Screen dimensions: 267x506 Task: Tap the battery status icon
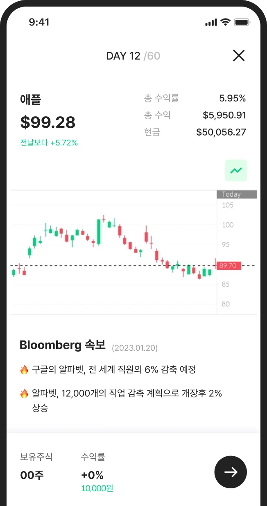(x=242, y=22)
